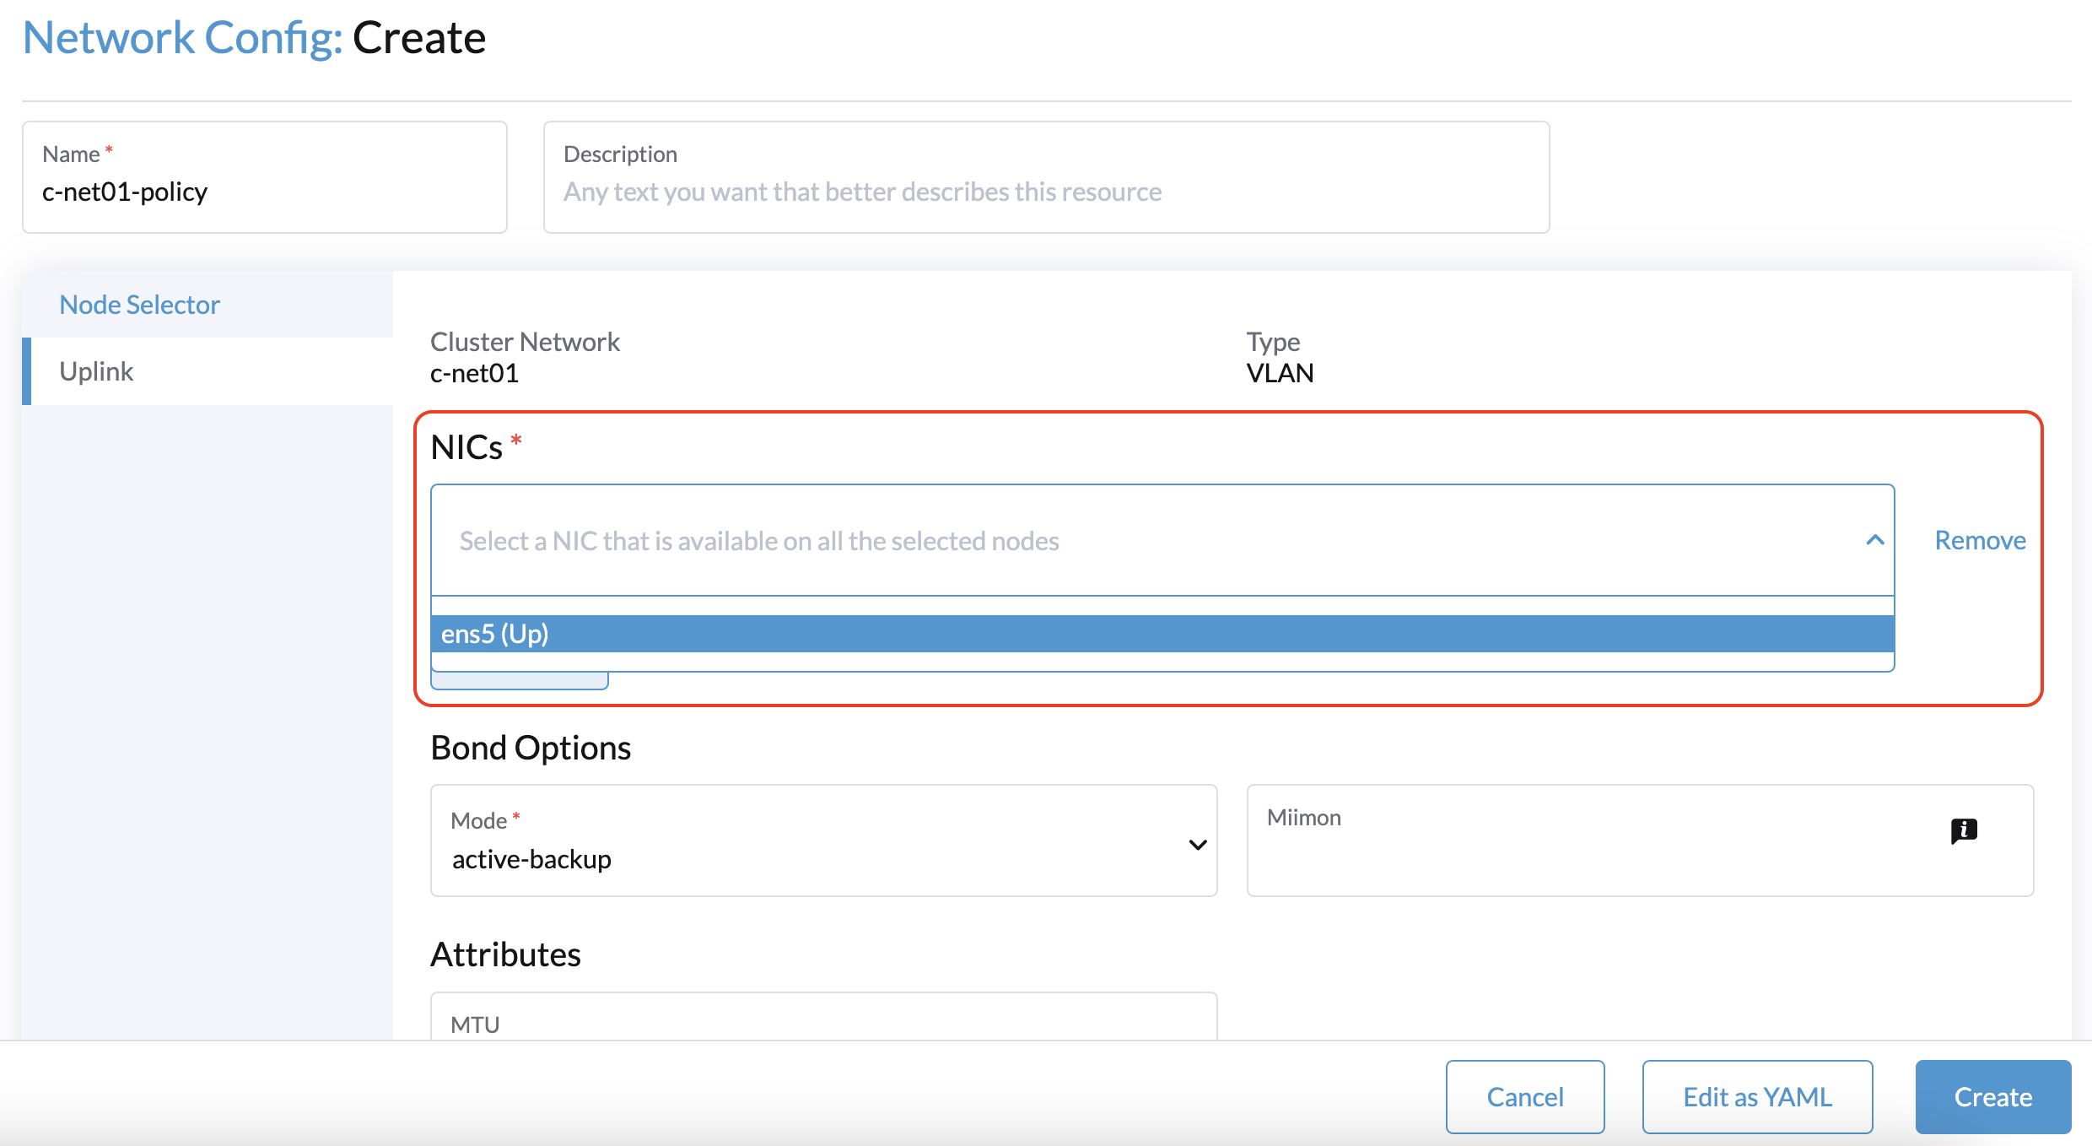This screenshot has height=1146, width=2092.
Task: Select the ens5 (Up) option
Action: point(1162,634)
